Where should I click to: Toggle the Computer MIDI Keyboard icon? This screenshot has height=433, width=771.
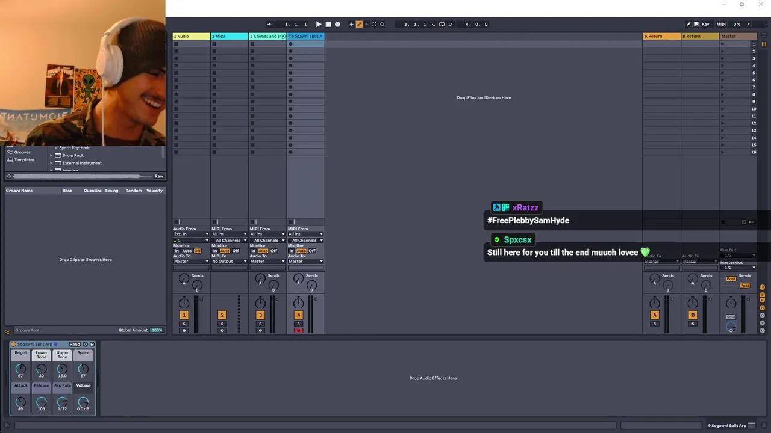(x=696, y=24)
